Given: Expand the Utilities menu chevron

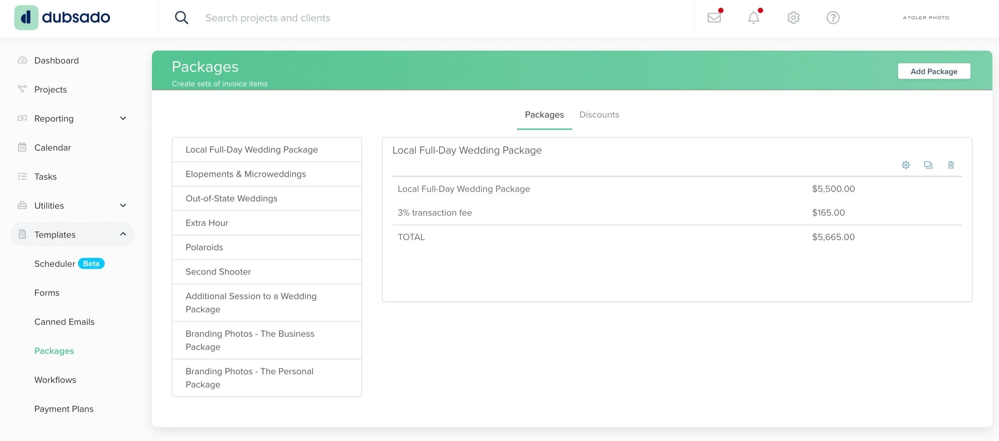Looking at the screenshot, I should pos(123,206).
